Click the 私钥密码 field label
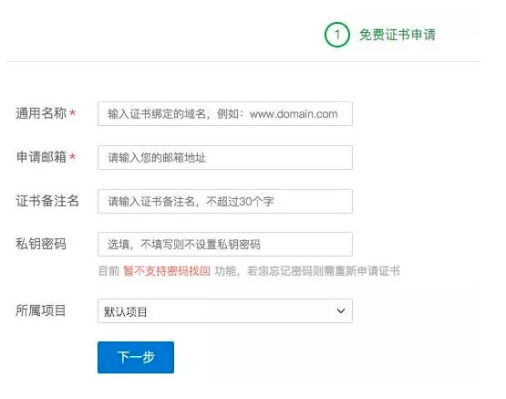The height and width of the screenshot is (399, 506). click(x=41, y=244)
